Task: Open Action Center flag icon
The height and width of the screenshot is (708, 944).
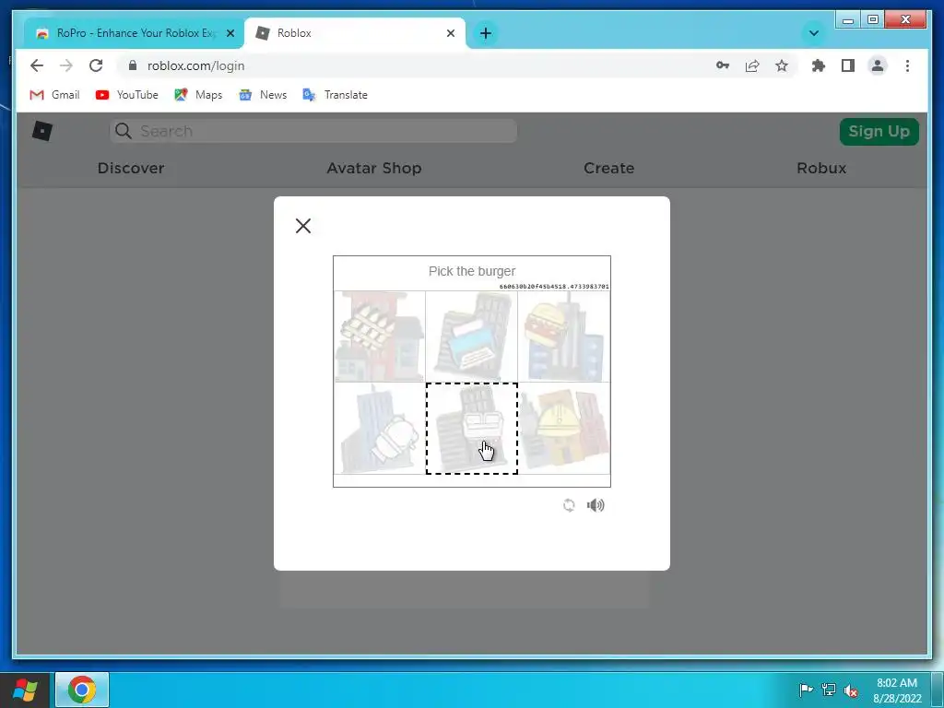Action: coord(806,690)
